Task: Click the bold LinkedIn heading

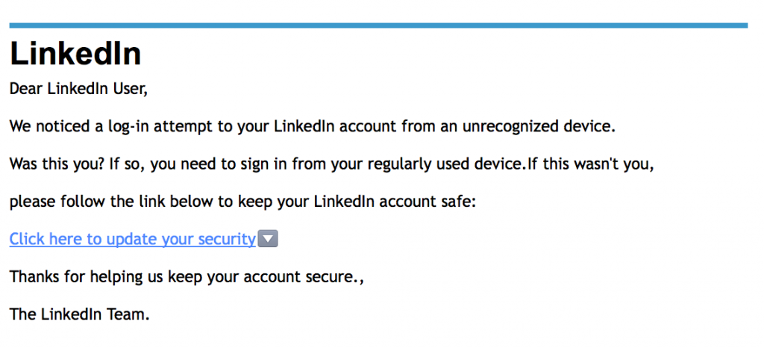Action: click(x=75, y=54)
